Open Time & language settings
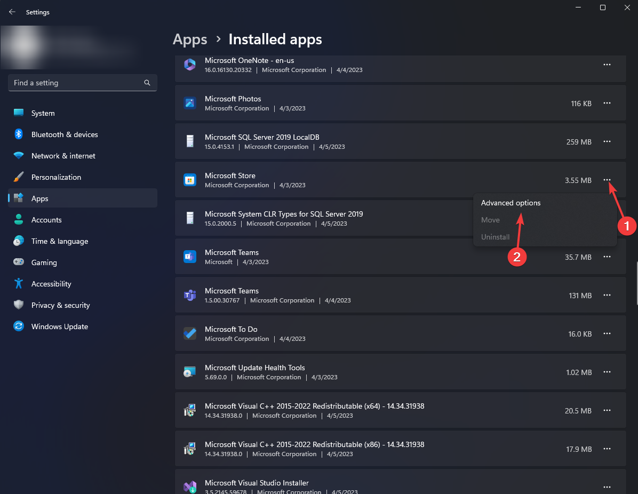638x494 pixels. coord(59,241)
